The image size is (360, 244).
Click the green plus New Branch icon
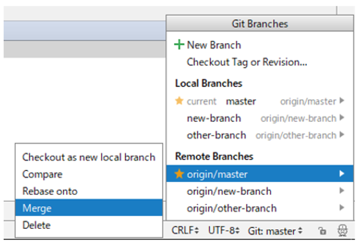(179, 45)
